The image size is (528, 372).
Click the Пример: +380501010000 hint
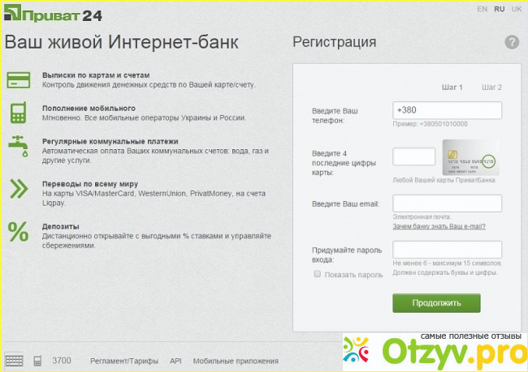[x=430, y=124]
